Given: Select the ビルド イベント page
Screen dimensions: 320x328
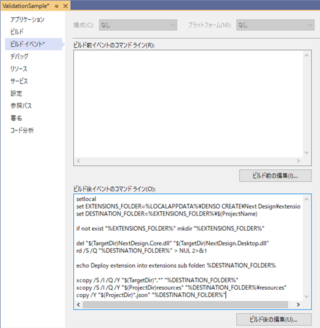Looking at the screenshot, I should coord(33,44).
